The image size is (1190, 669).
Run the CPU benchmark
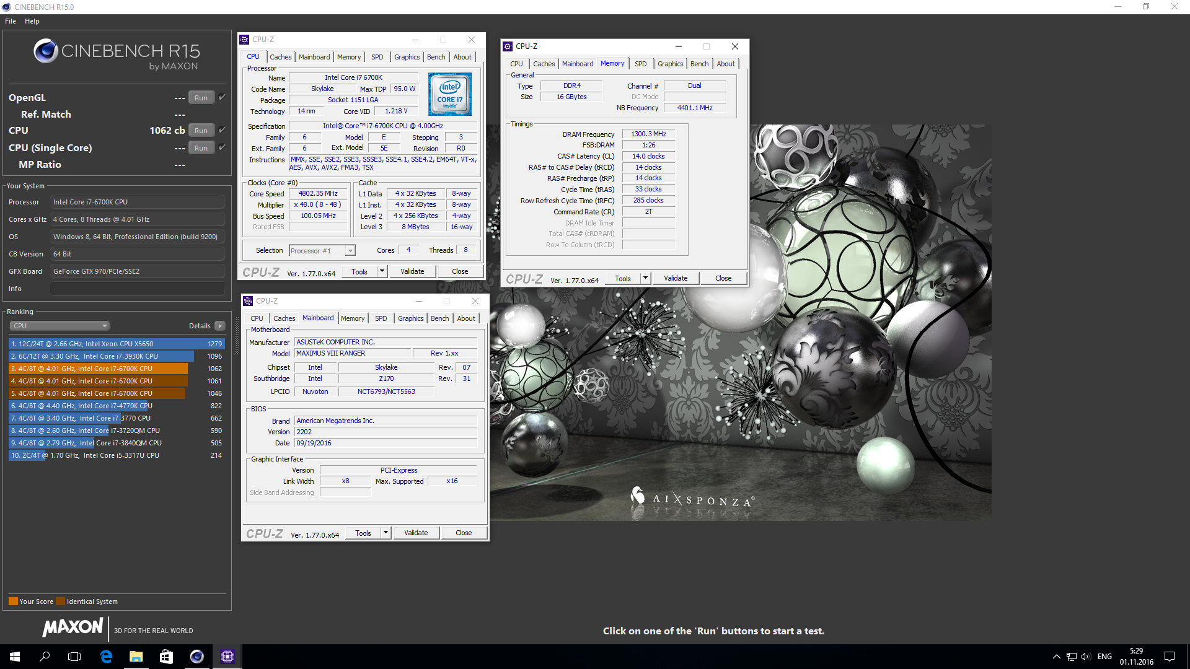201,130
